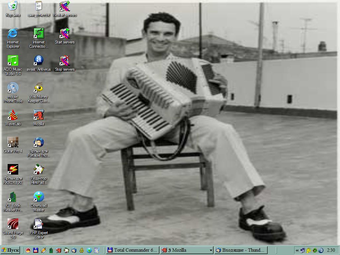Open the Sound Forge 5.0 shortcut
Image resolution: width=340 pixels, height=255 pixels.
click(13, 224)
